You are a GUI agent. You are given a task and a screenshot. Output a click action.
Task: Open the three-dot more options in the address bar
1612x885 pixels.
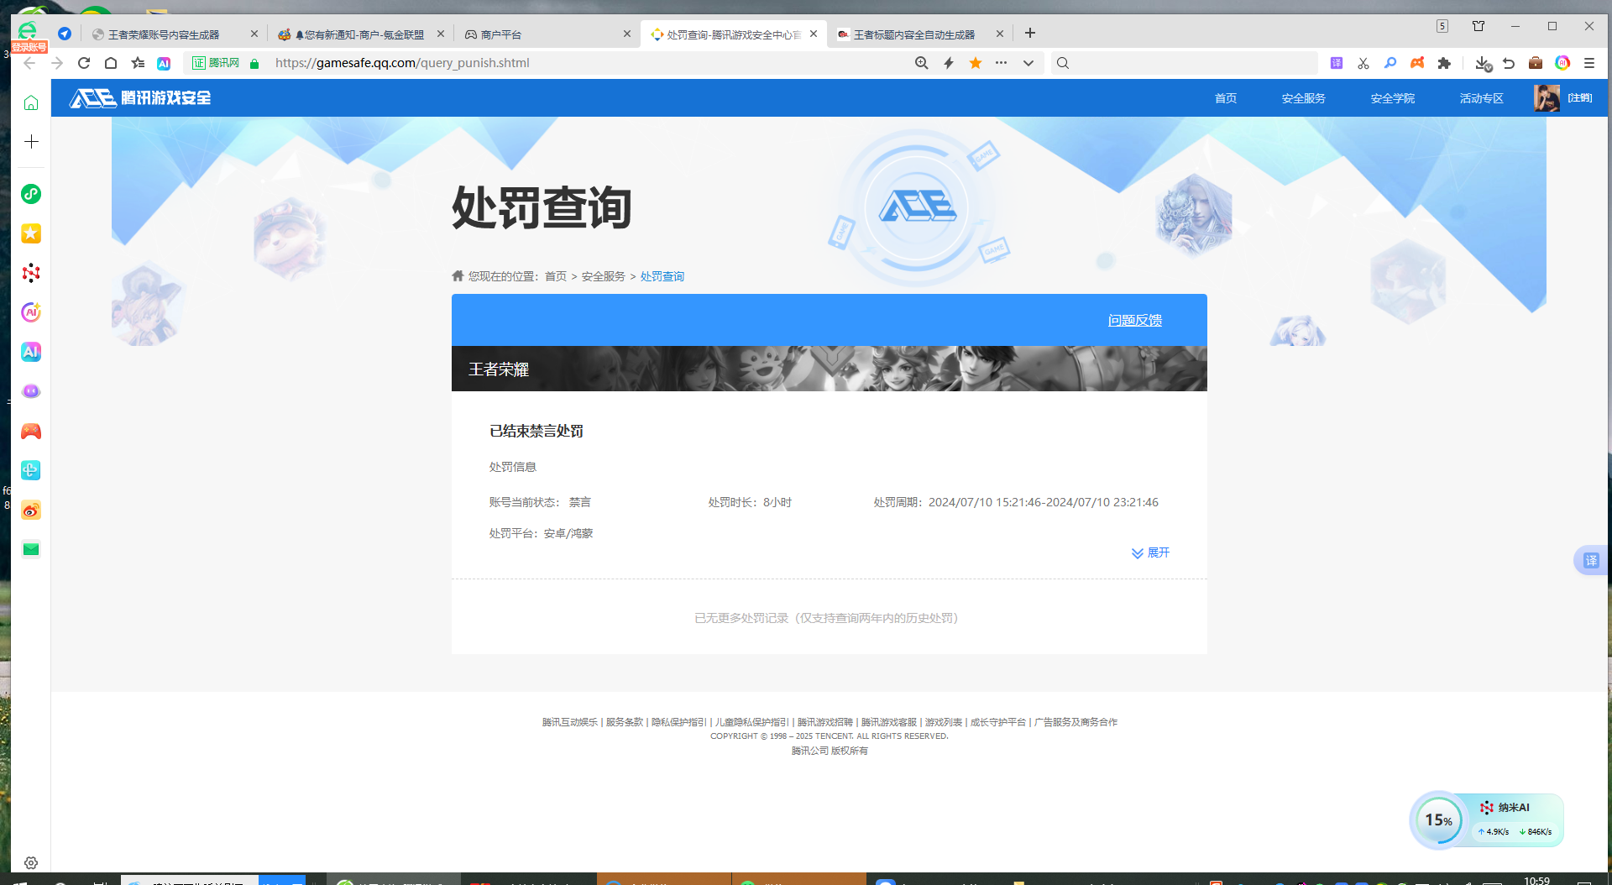click(x=1002, y=63)
